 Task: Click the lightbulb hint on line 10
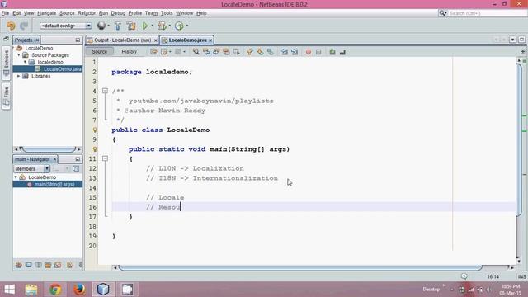(95, 148)
